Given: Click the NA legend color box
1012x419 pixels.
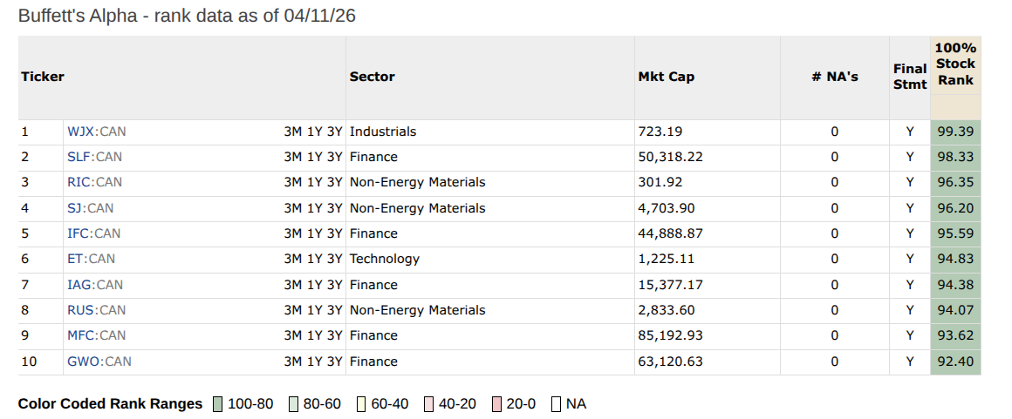Looking at the screenshot, I should (556, 404).
